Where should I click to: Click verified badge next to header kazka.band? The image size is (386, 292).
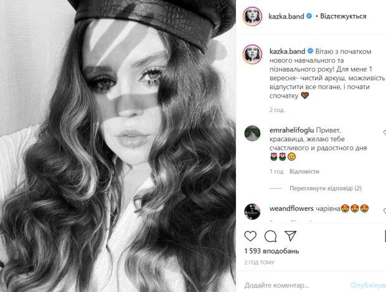[309, 16]
